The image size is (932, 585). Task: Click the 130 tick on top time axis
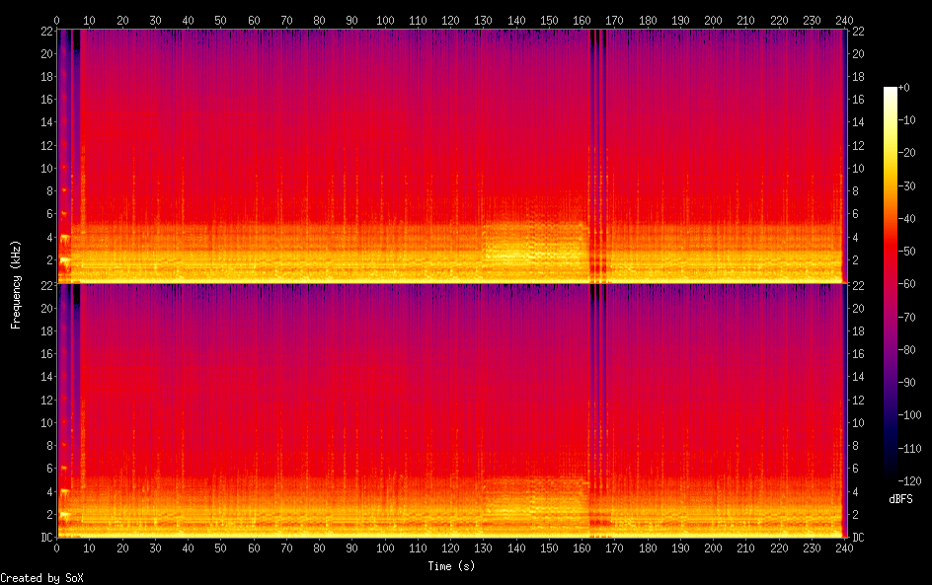click(483, 20)
